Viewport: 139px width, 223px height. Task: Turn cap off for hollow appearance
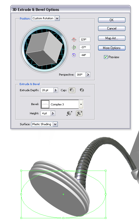pyautogui.click(x=82, y=90)
